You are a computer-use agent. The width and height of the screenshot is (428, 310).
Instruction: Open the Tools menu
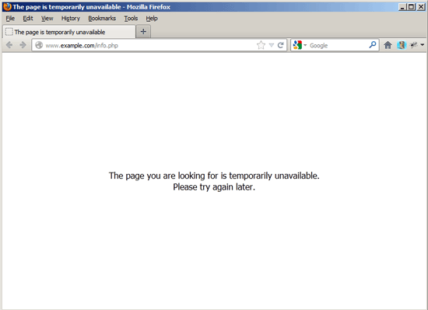coord(131,19)
